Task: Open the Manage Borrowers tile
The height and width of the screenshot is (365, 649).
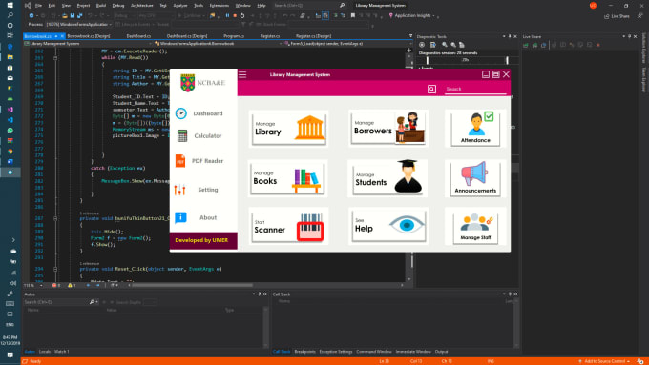Action: (388, 128)
